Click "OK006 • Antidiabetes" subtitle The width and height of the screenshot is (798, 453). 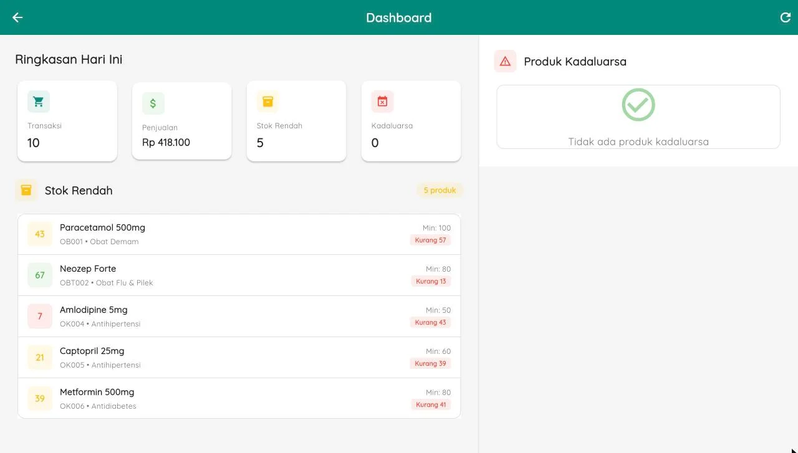[x=98, y=406]
